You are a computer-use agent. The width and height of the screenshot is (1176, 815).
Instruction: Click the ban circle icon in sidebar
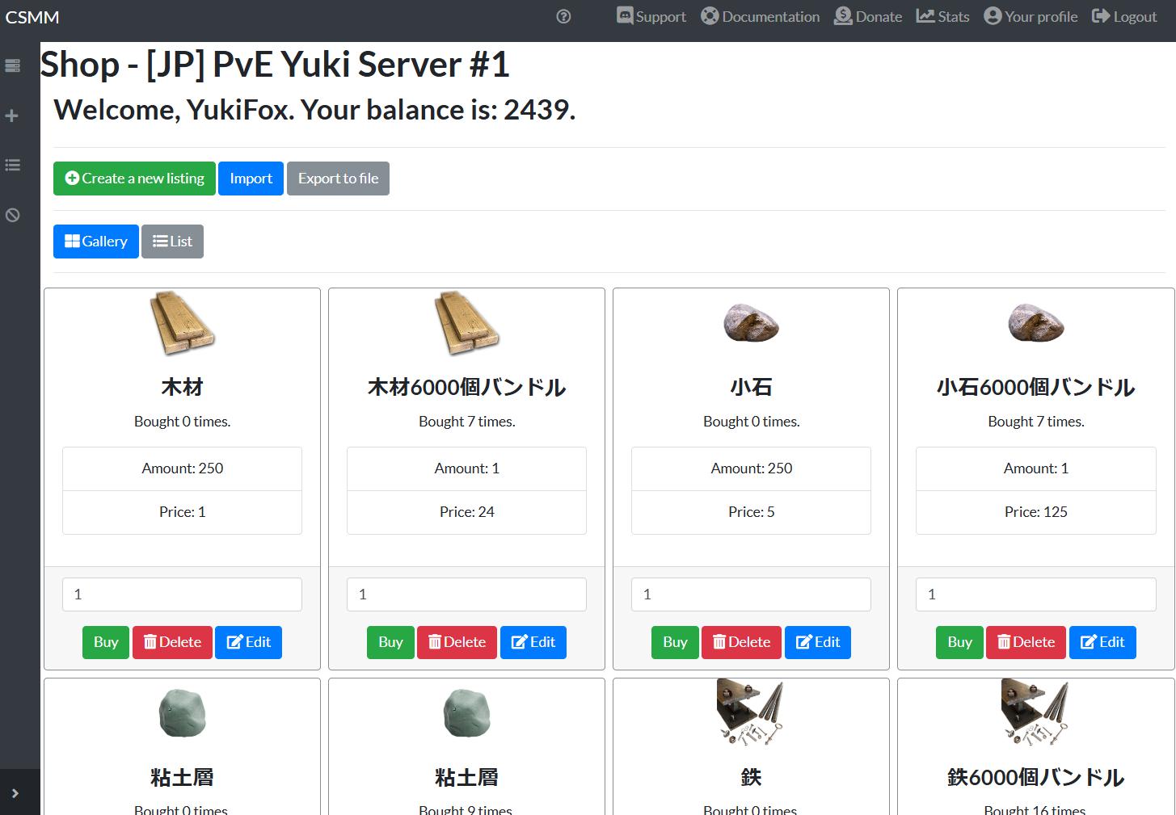tap(13, 215)
